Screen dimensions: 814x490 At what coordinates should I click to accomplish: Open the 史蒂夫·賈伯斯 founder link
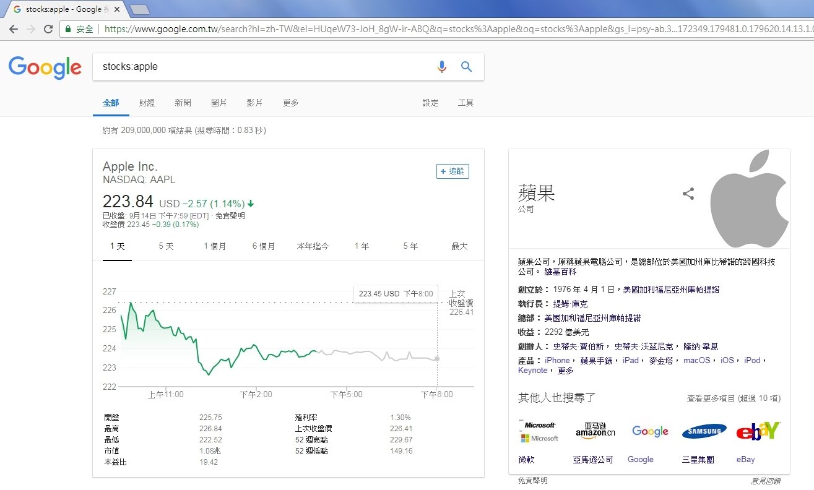tap(579, 346)
